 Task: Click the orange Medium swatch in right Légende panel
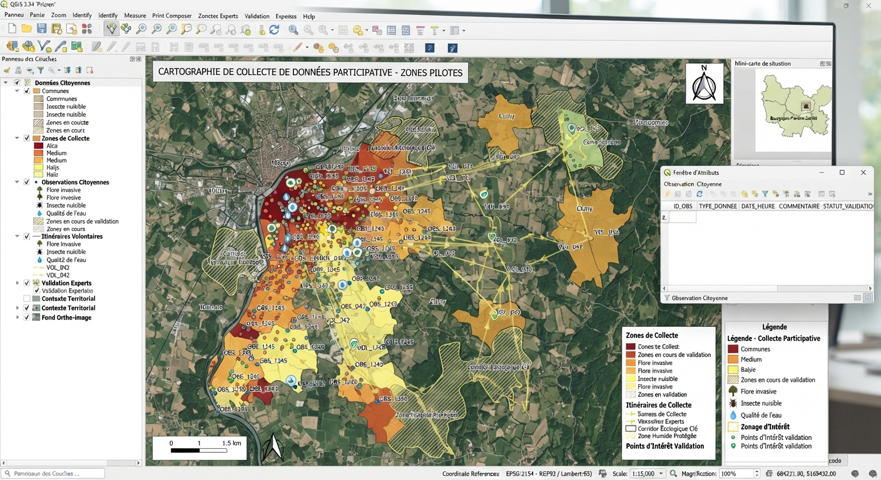(x=733, y=359)
